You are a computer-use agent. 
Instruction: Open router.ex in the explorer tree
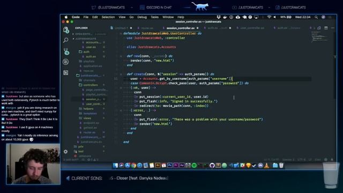(x=89, y=132)
